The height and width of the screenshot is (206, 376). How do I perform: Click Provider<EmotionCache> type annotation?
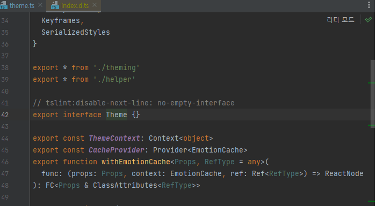click(x=200, y=150)
